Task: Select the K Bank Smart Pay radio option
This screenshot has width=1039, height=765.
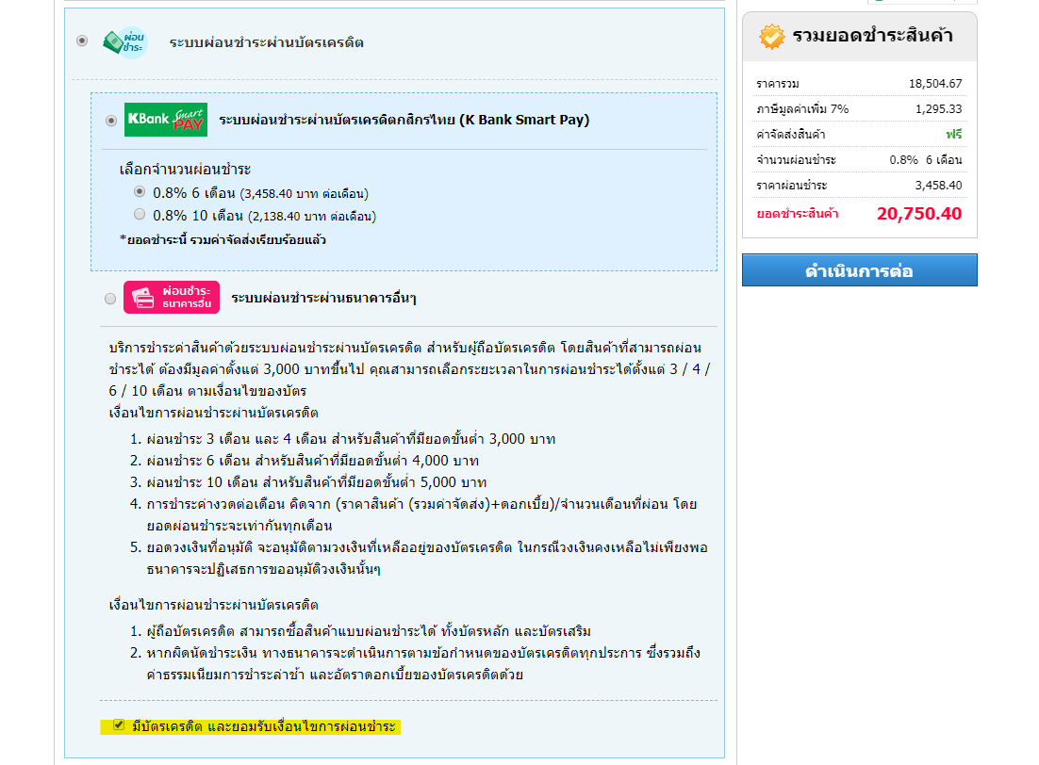Action: pos(111,121)
